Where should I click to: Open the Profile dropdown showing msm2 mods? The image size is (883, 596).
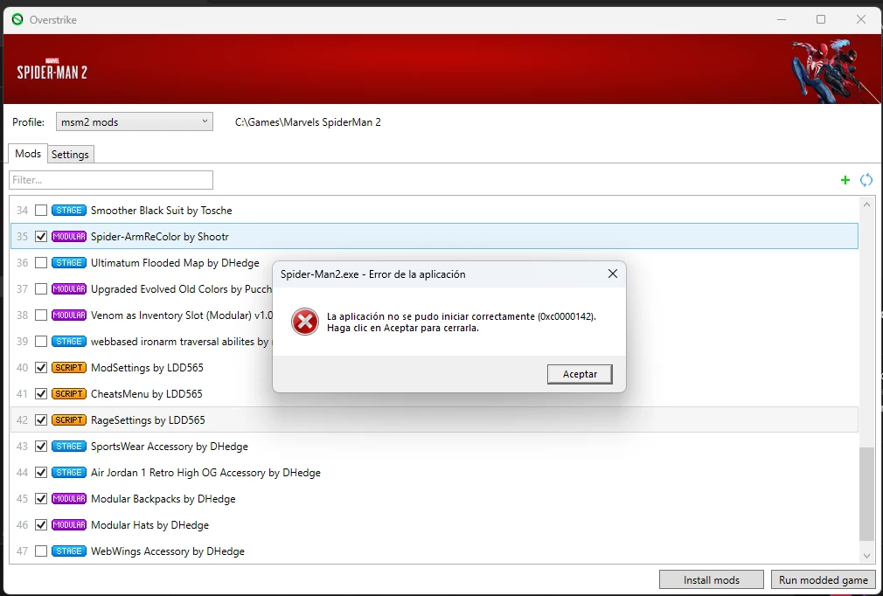click(x=134, y=122)
